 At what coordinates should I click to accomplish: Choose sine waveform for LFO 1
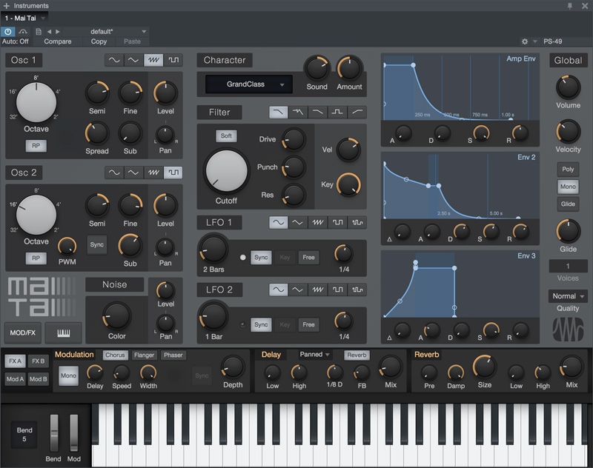(x=279, y=222)
